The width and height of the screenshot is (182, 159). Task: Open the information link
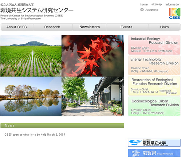click(173, 4)
